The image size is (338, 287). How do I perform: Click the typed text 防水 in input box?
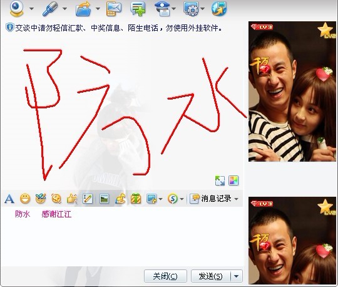click(x=23, y=214)
